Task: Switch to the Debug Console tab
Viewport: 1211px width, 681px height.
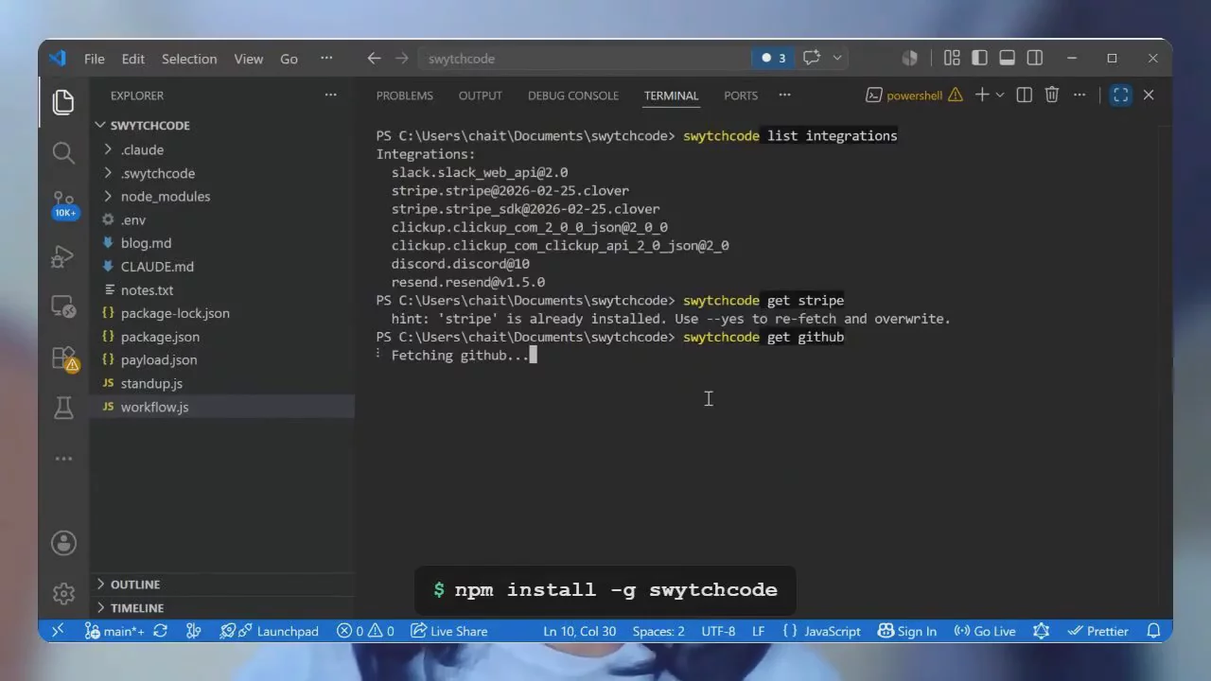Action: pos(573,96)
